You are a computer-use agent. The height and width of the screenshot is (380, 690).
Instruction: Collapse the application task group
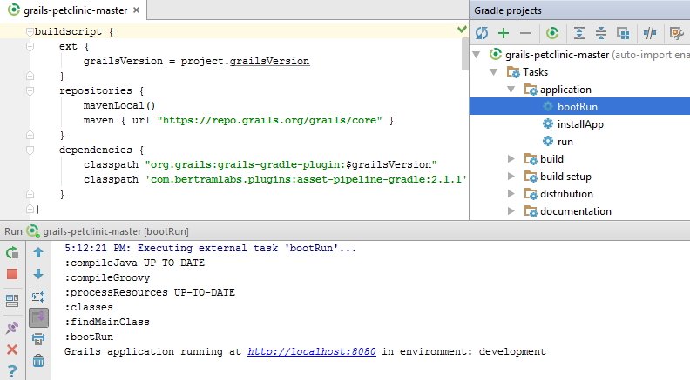[511, 90]
